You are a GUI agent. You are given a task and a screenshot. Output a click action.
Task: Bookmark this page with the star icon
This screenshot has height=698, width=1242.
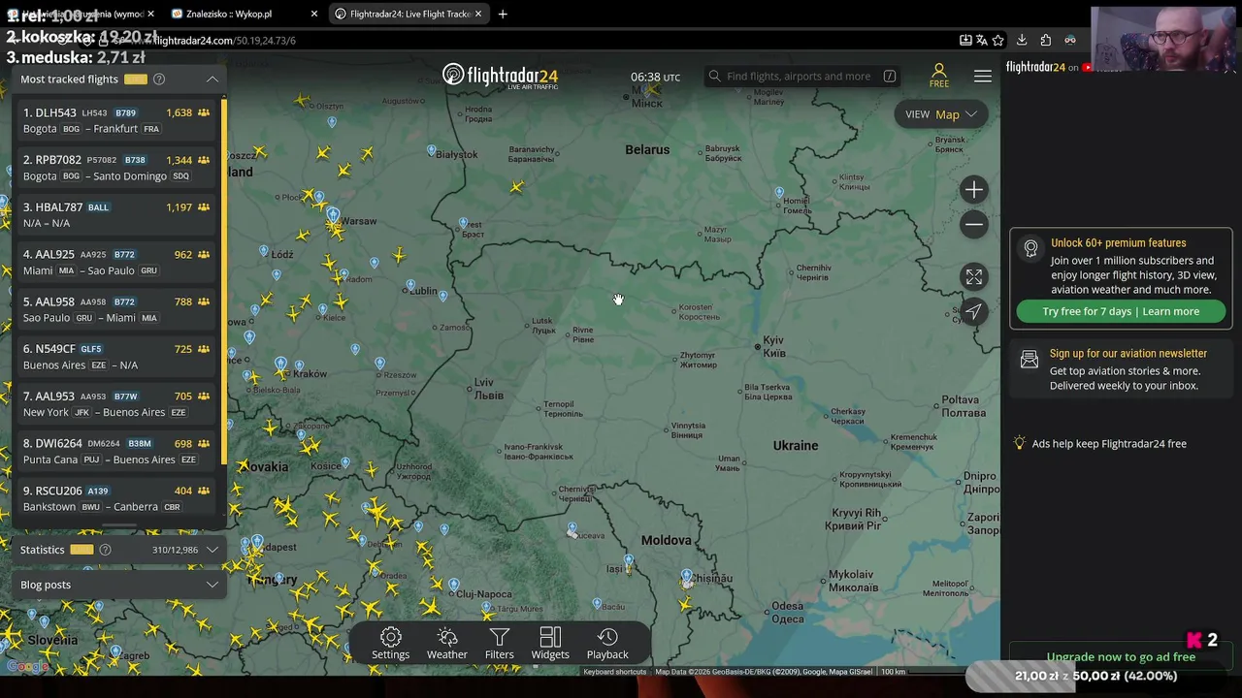pos(998,40)
